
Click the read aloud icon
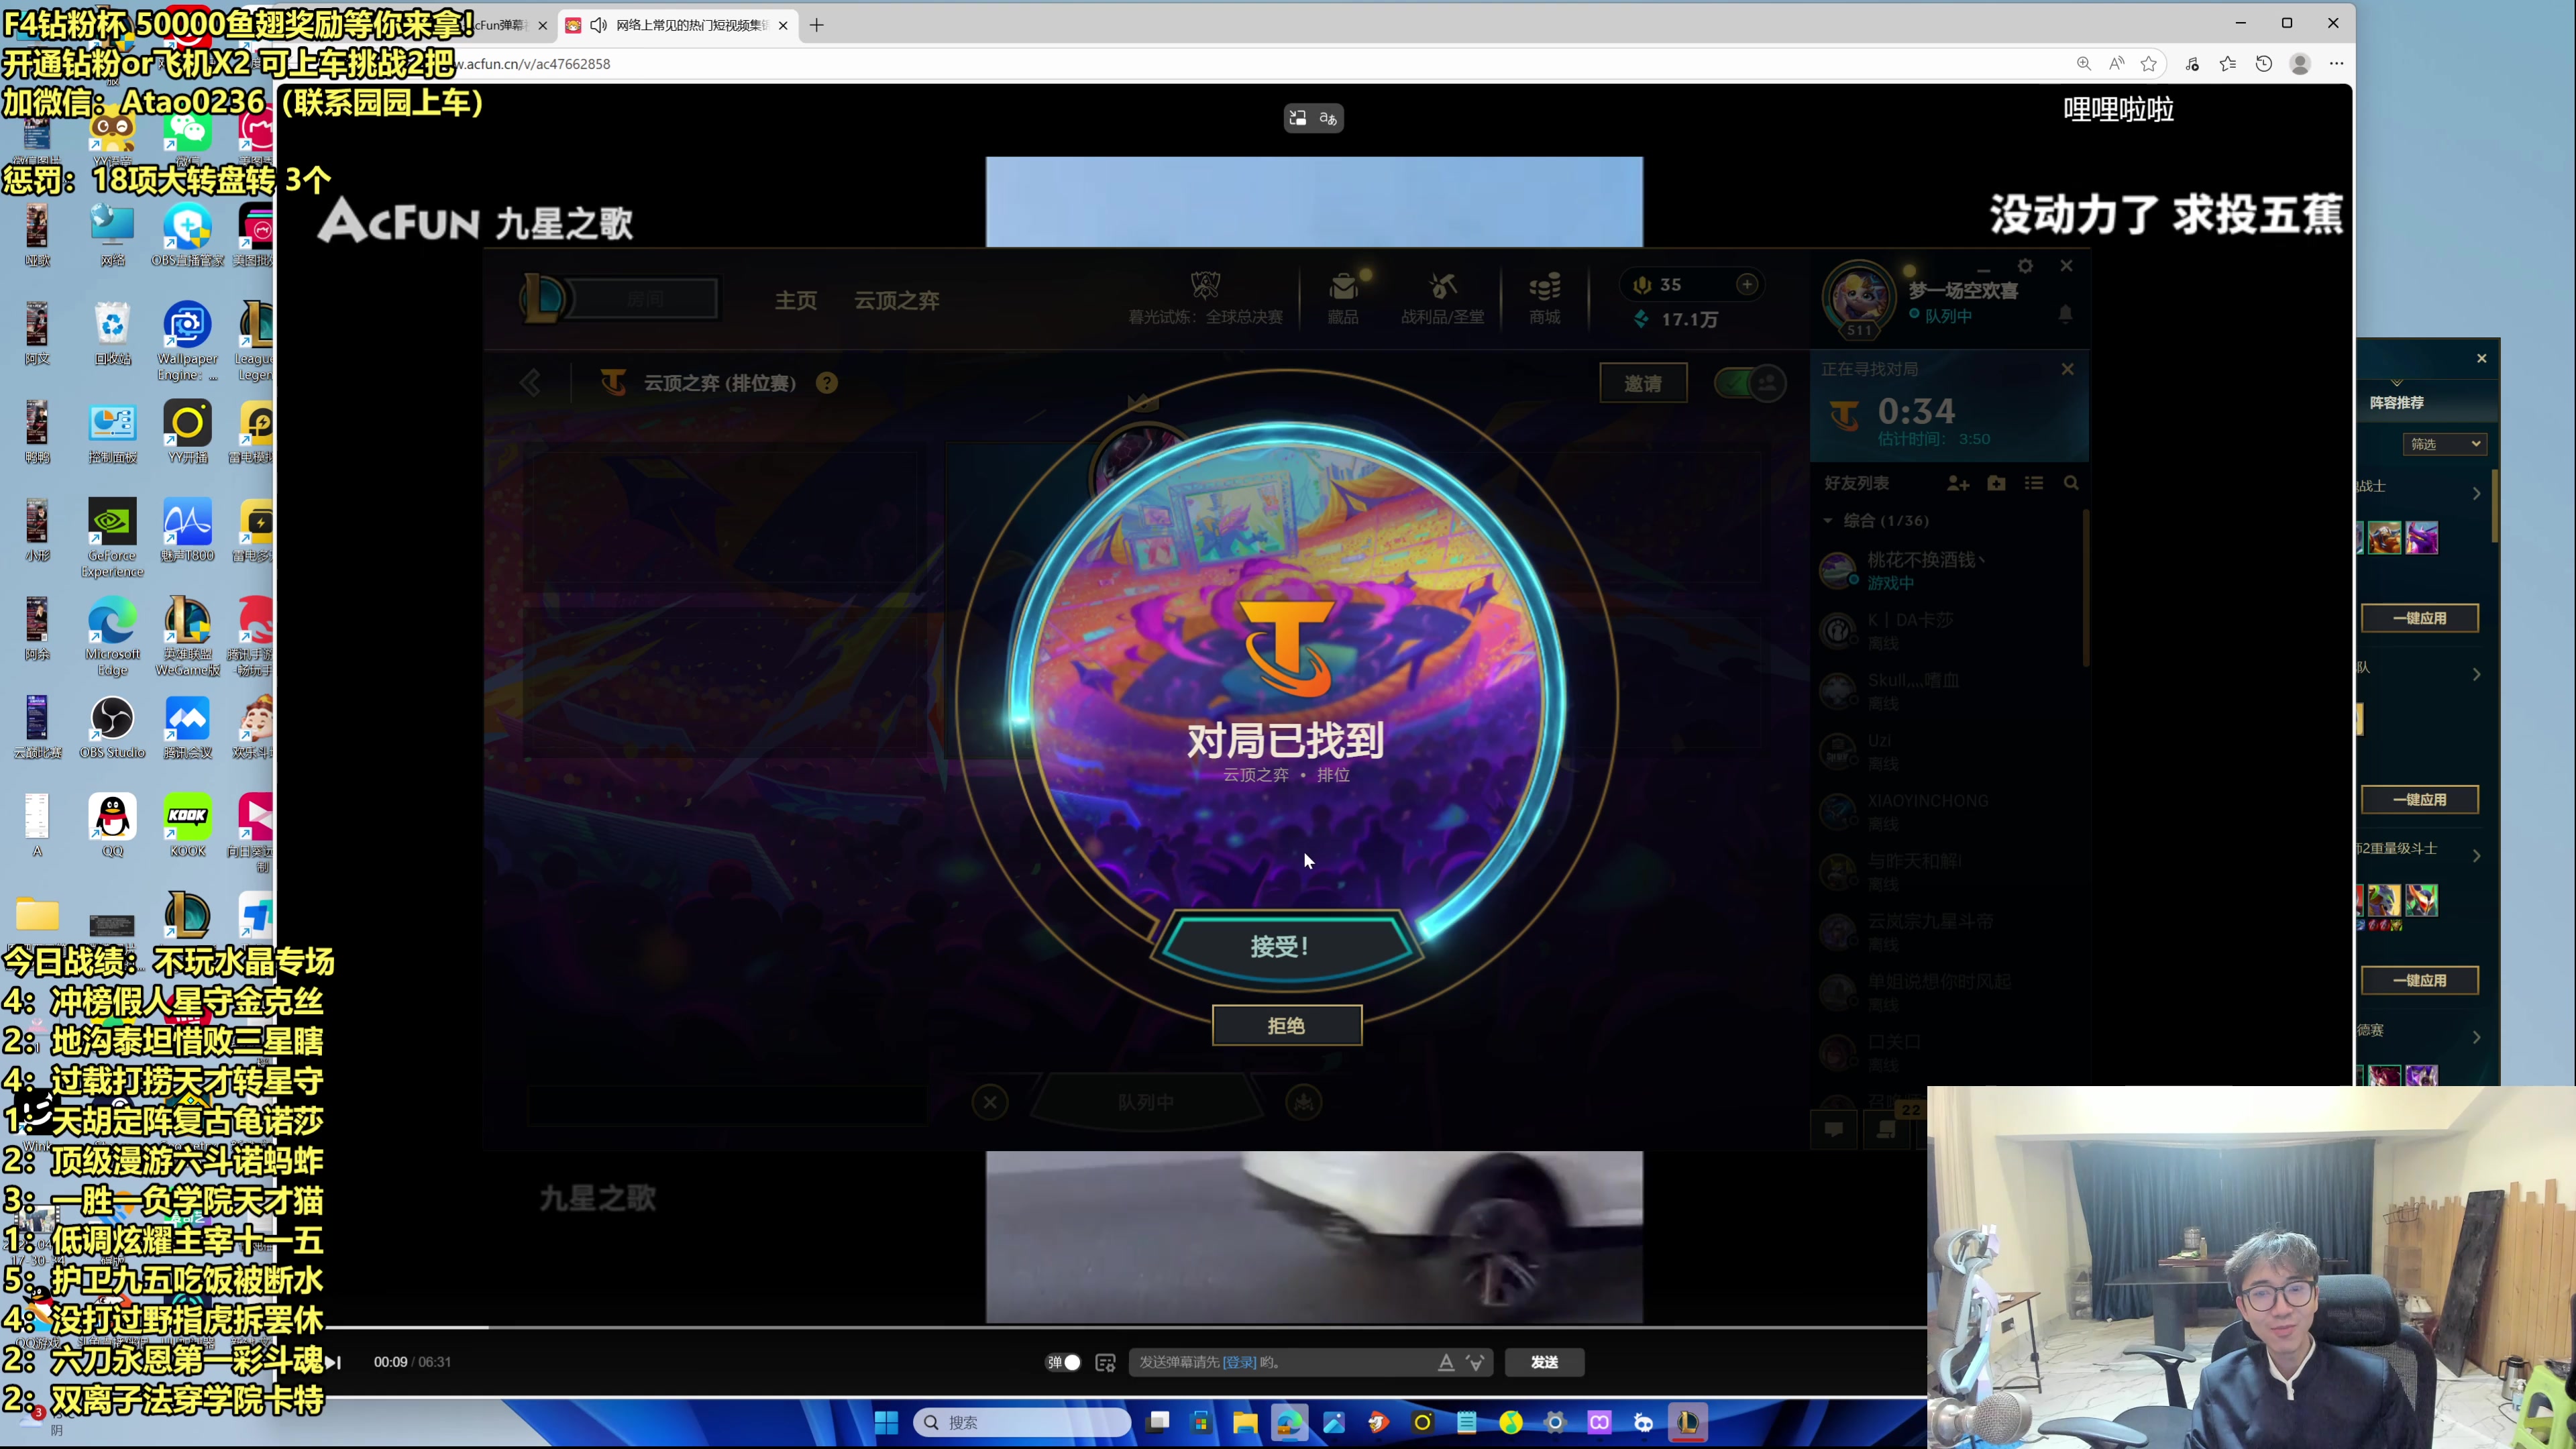(x=2116, y=64)
